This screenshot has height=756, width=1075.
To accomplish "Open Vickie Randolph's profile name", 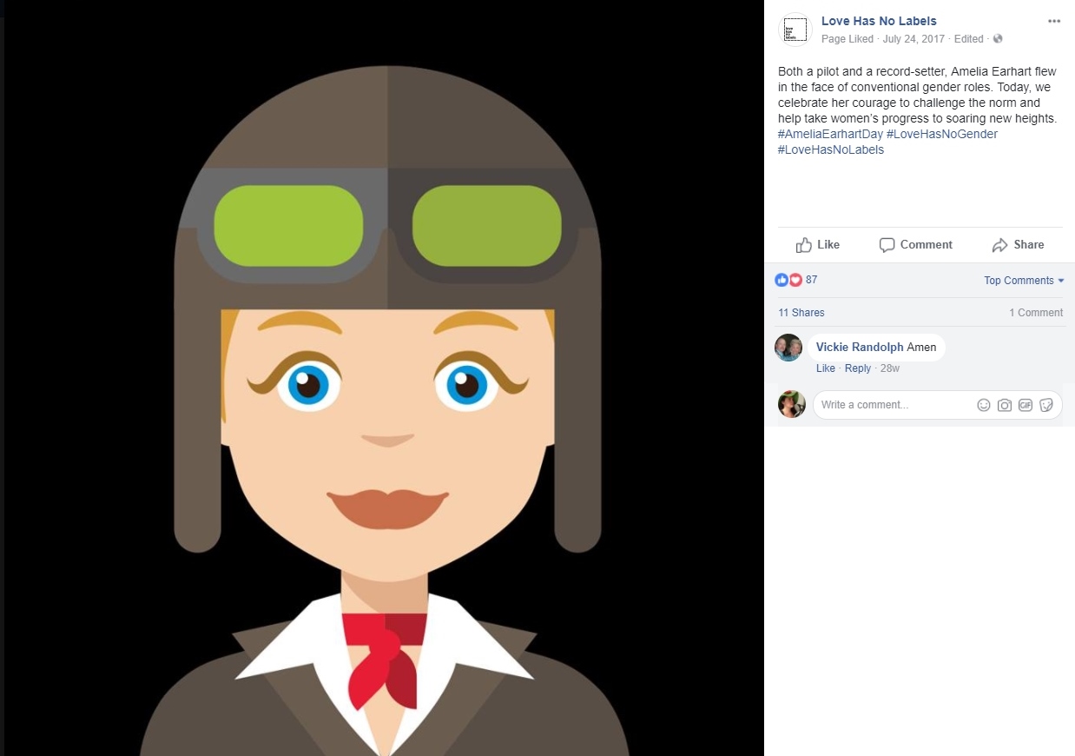I will (x=860, y=348).
